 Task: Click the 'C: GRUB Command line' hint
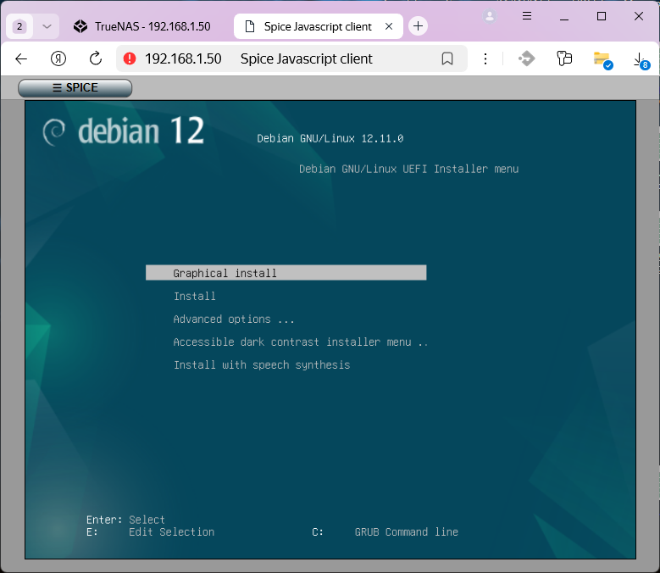[x=385, y=532]
